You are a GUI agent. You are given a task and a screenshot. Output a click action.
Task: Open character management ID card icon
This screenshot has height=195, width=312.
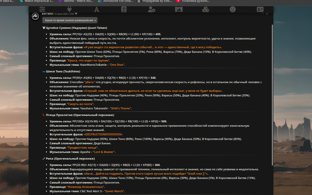260,9
